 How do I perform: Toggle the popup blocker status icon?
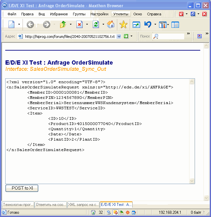(115, 212)
